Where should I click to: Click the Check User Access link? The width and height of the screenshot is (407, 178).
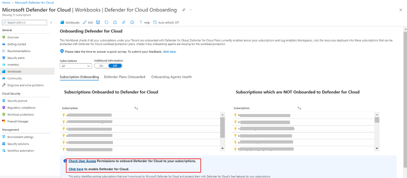click(x=82, y=161)
